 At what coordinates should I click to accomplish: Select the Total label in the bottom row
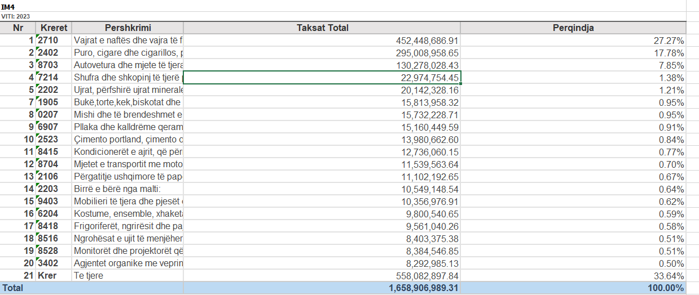coord(12,288)
